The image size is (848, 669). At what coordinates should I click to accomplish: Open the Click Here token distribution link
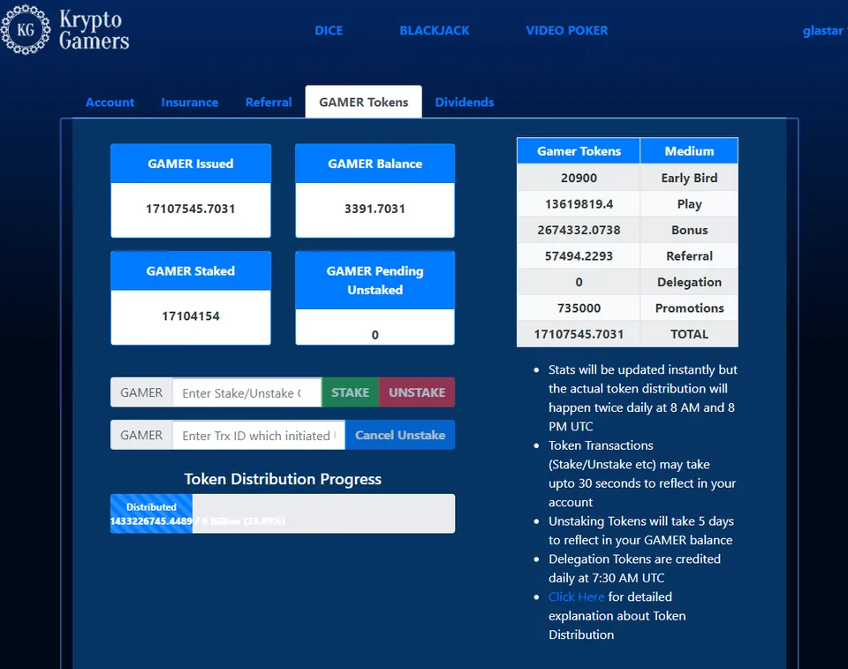(x=576, y=597)
